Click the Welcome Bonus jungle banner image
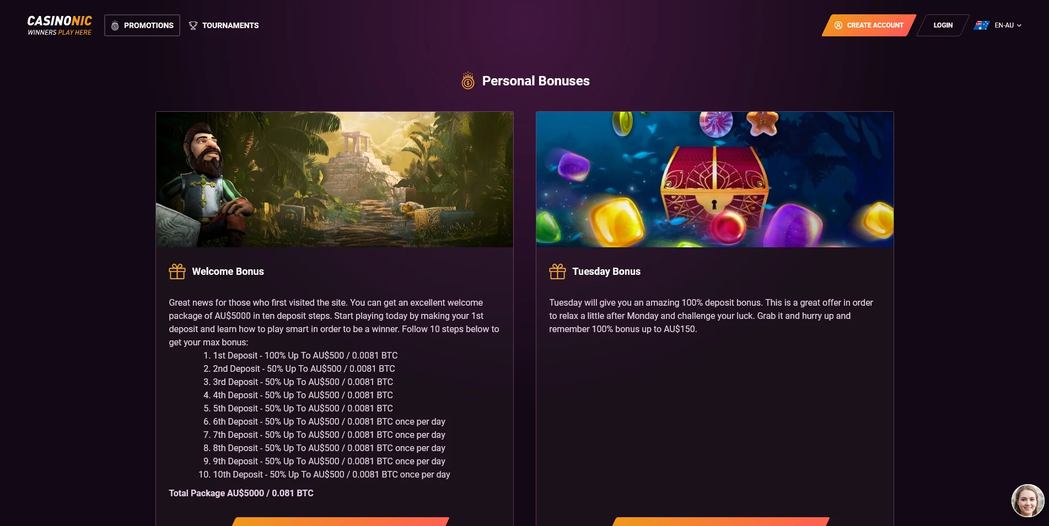The height and width of the screenshot is (526, 1049). [x=335, y=180]
